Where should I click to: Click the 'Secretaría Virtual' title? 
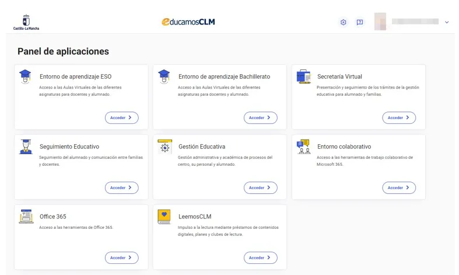click(339, 76)
